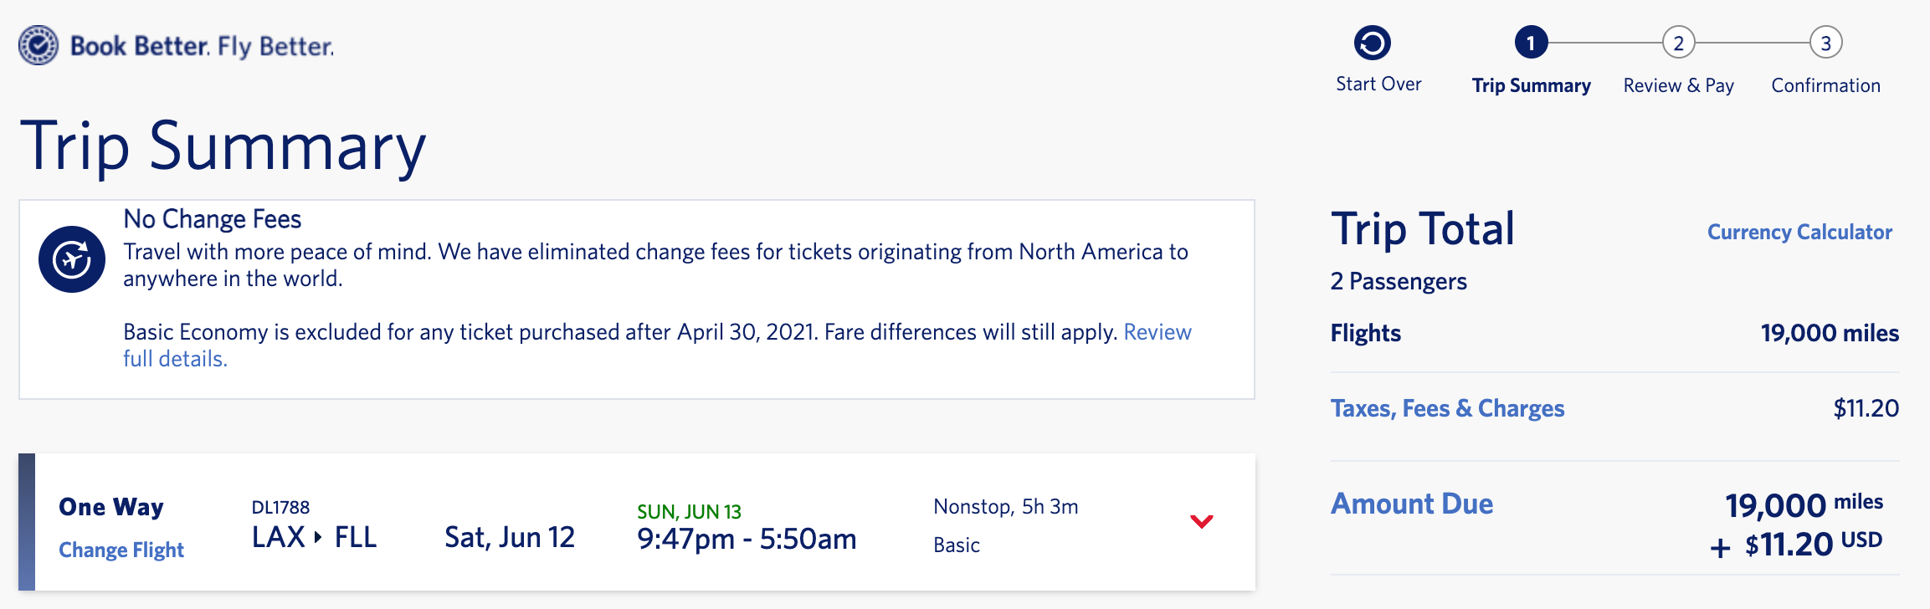Click the step 3 circle indicator
Viewport: 1930px width, 609px height.
pyautogui.click(x=1825, y=43)
